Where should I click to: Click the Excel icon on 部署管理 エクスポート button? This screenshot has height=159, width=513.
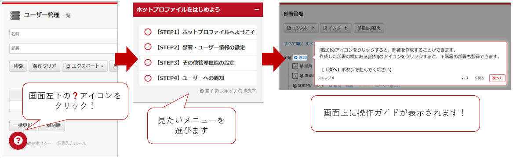(x=289, y=28)
